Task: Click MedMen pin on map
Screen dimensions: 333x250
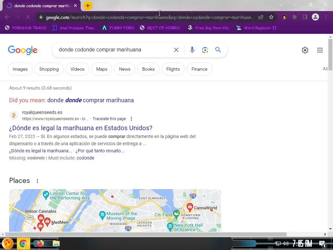Action: coord(47,221)
